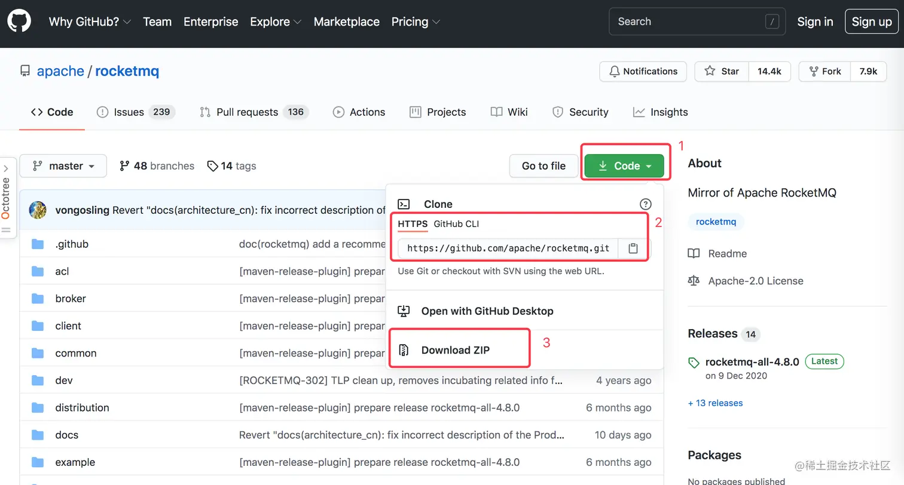Click Download ZIP
The width and height of the screenshot is (904, 485).
point(456,350)
